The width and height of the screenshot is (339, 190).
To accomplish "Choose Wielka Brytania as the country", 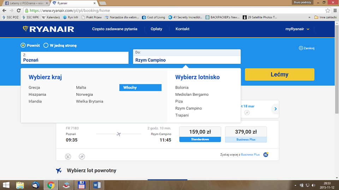I will pyautogui.click(x=89, y=101).
